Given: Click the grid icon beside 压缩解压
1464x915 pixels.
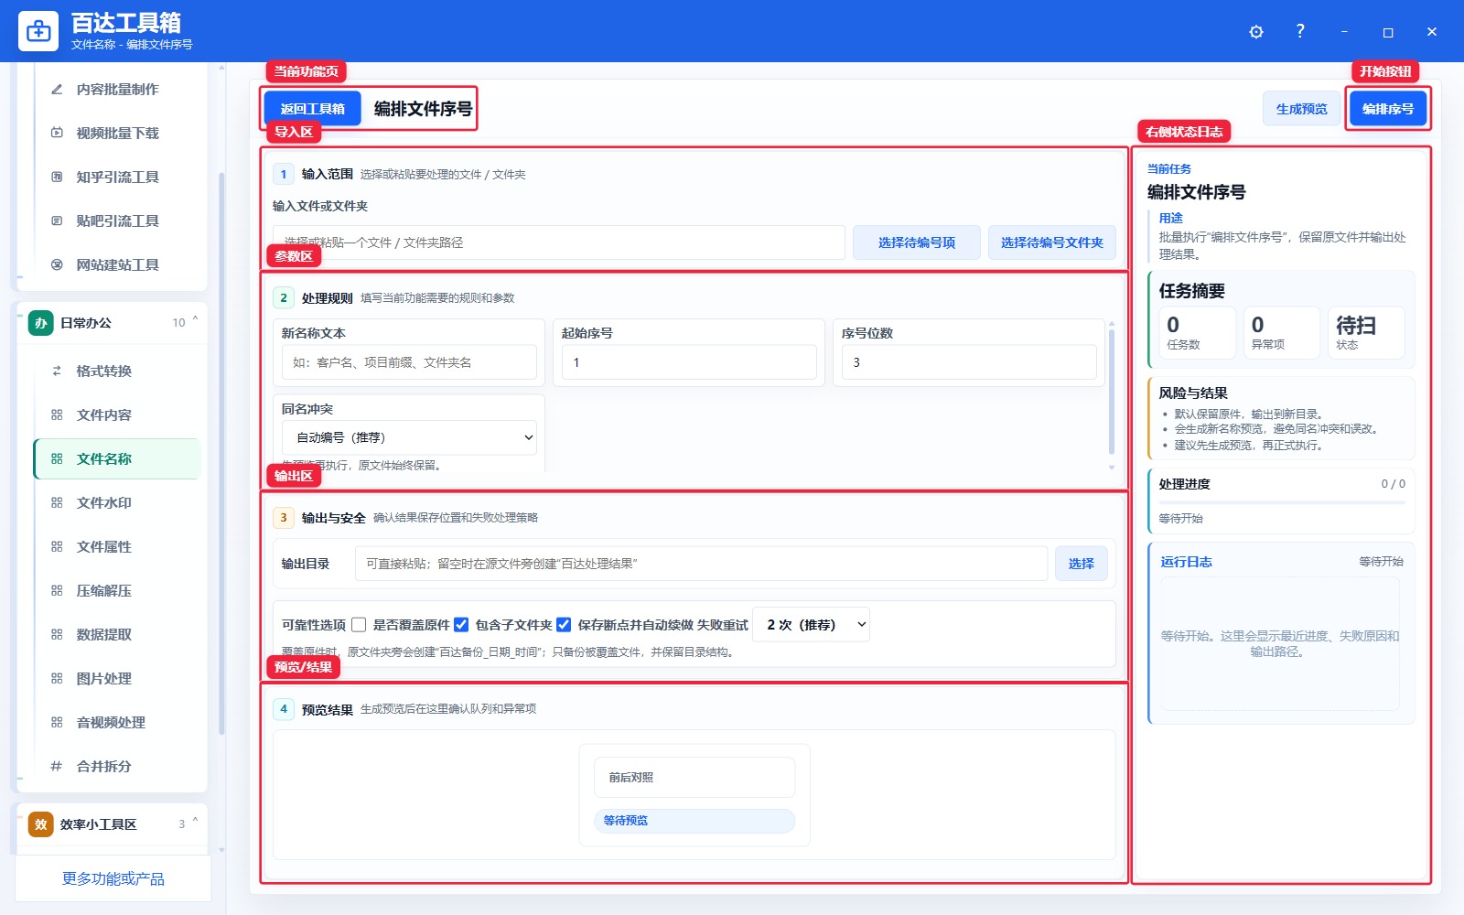Looking at the screenshot, I should (x=57, y=591).
